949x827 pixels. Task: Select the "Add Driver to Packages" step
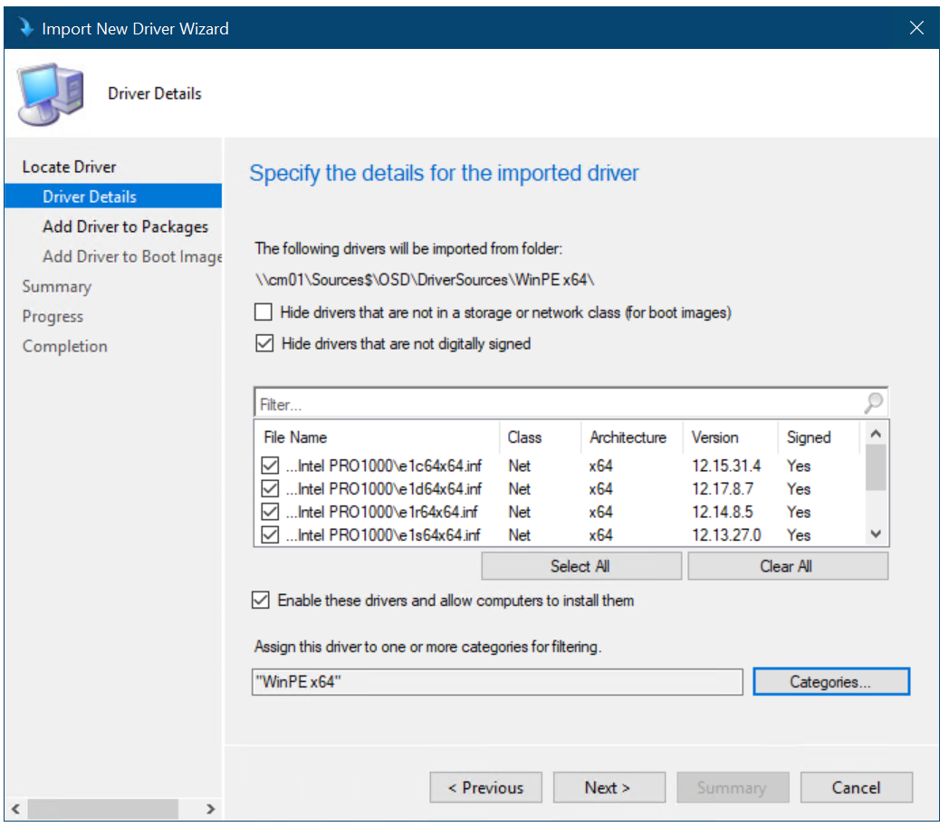(x=125, y=226)
